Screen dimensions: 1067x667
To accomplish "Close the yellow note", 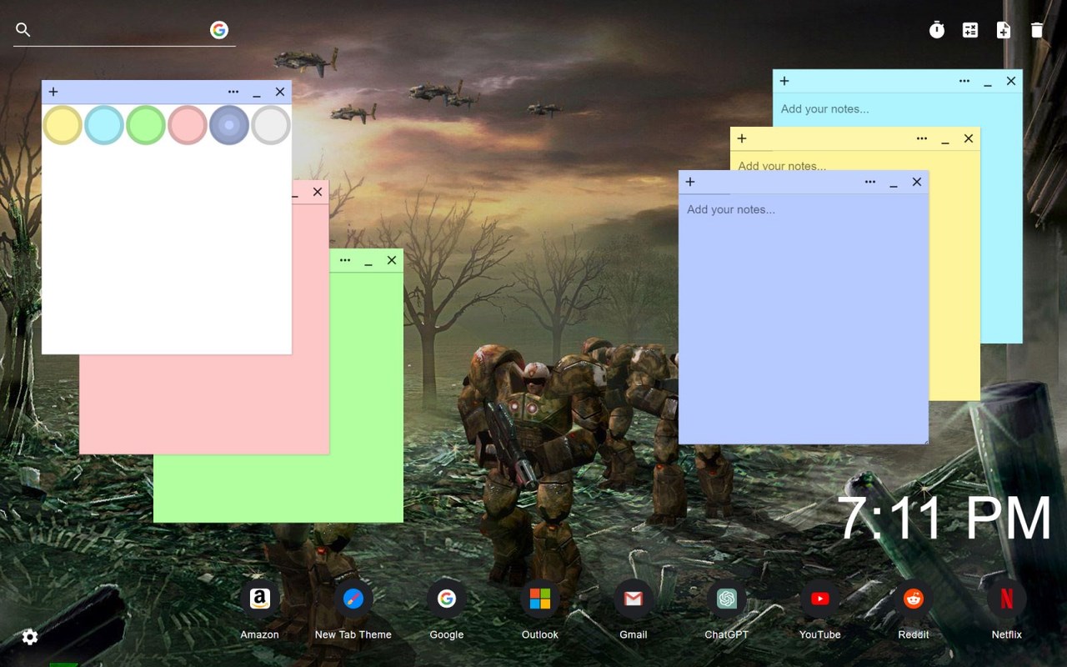I will pos(969,138).
